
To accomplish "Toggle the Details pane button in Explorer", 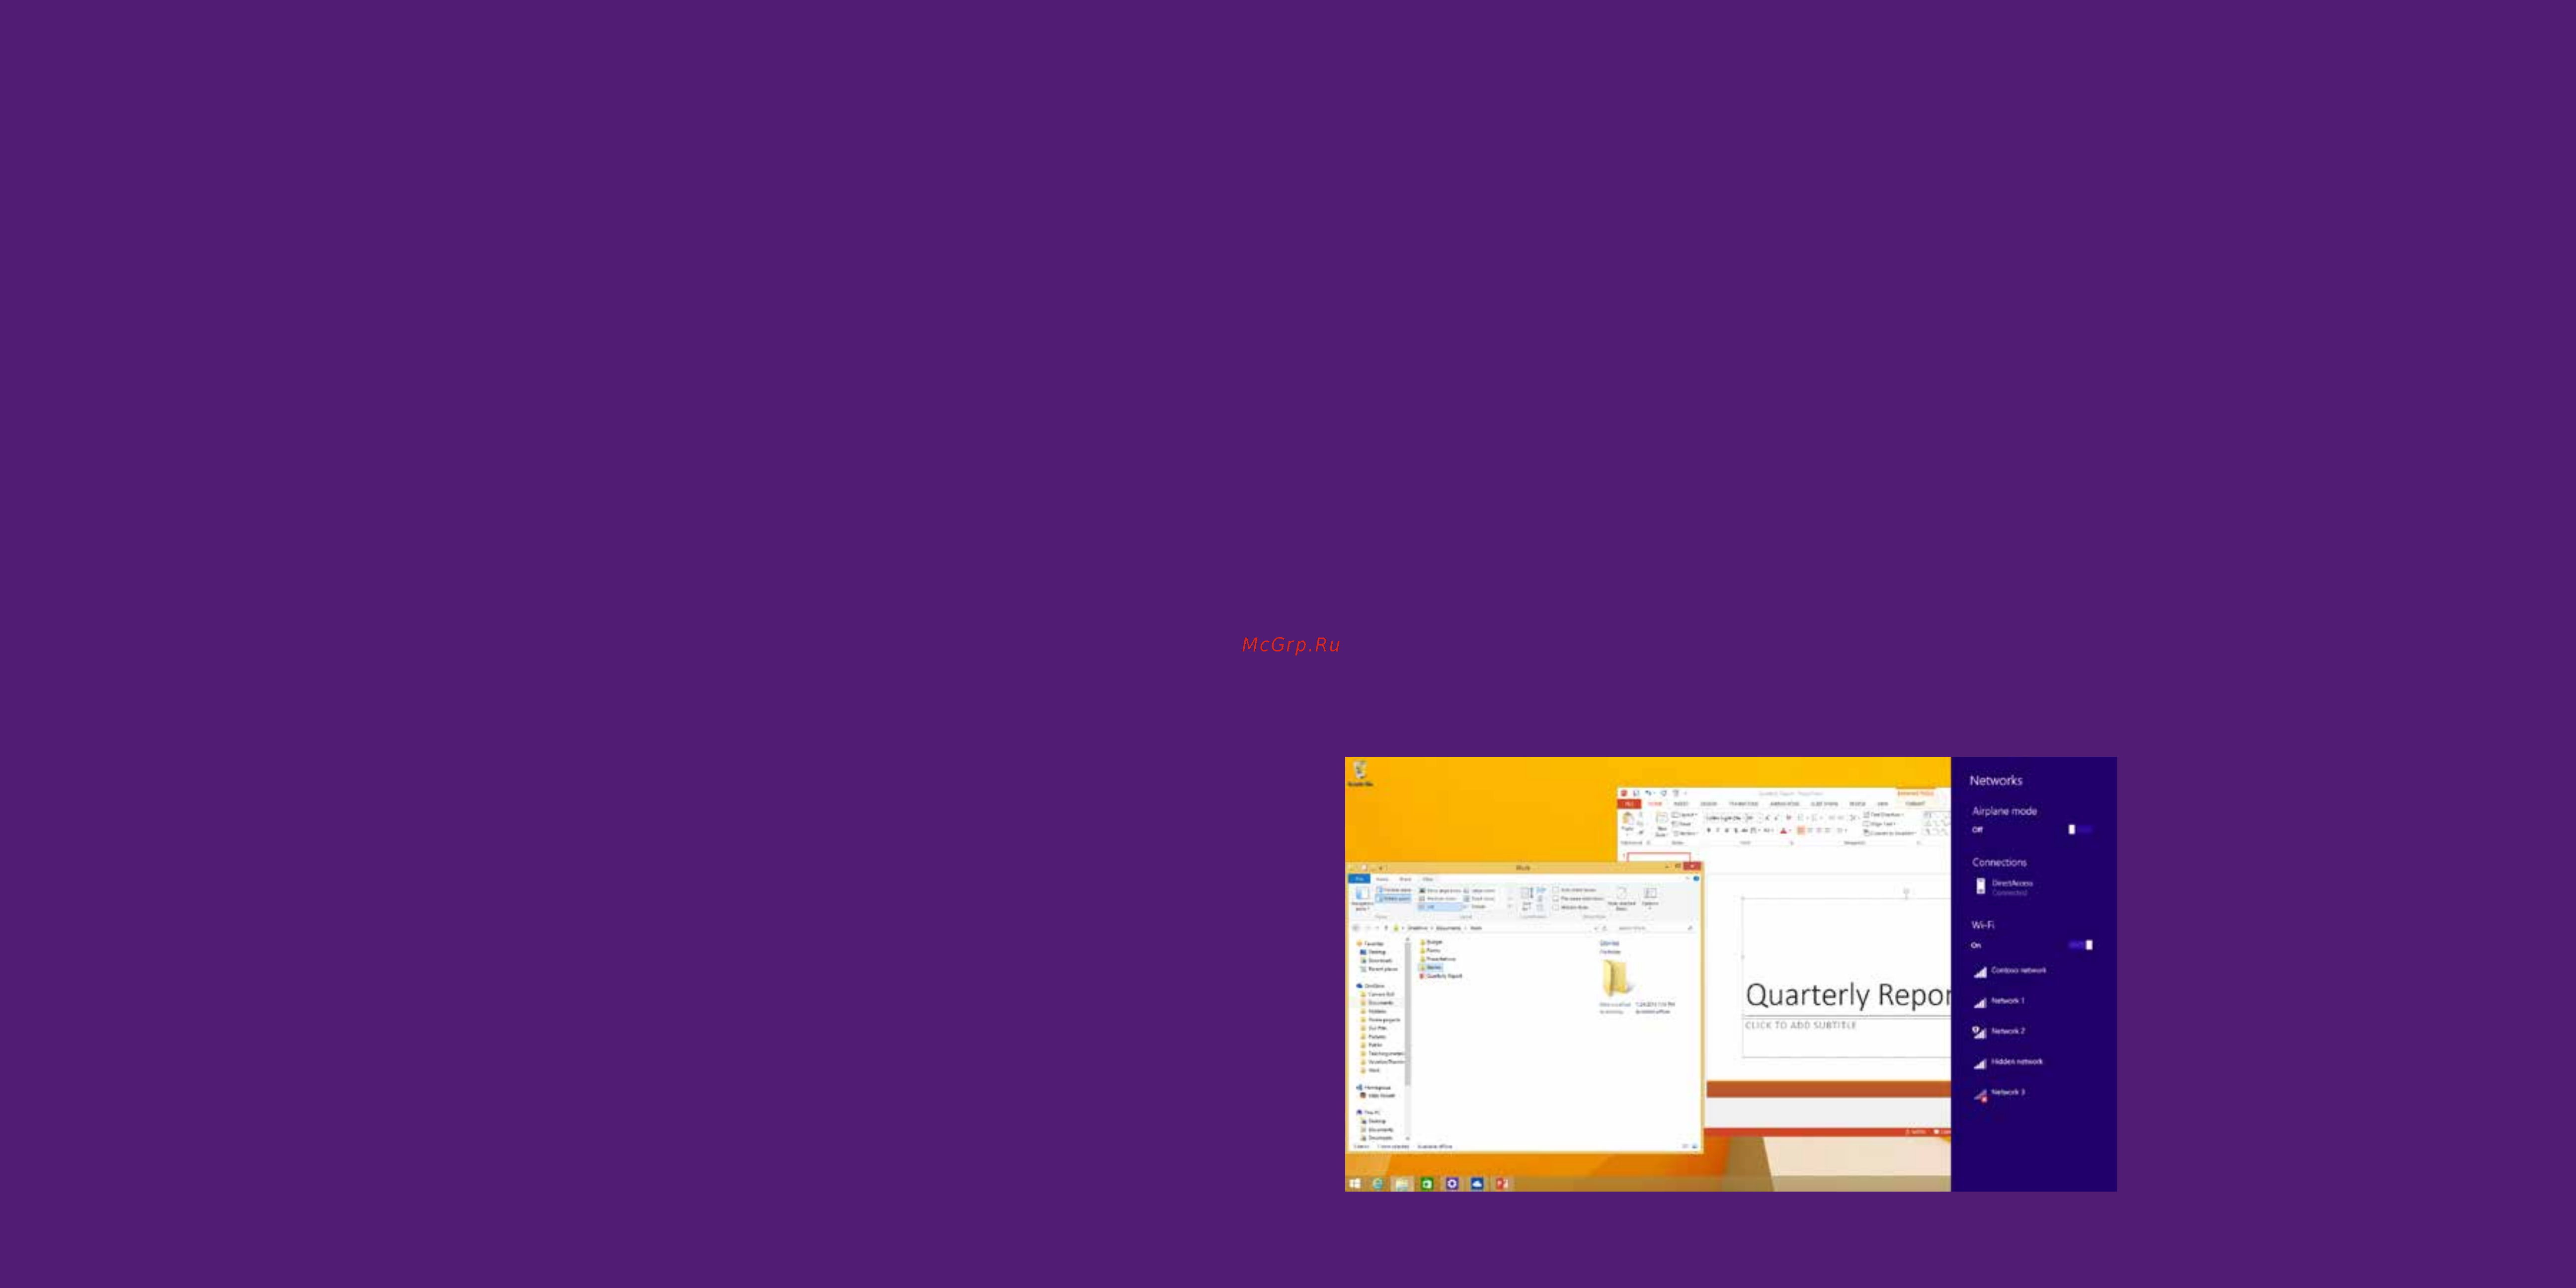I will [1394, 899].
